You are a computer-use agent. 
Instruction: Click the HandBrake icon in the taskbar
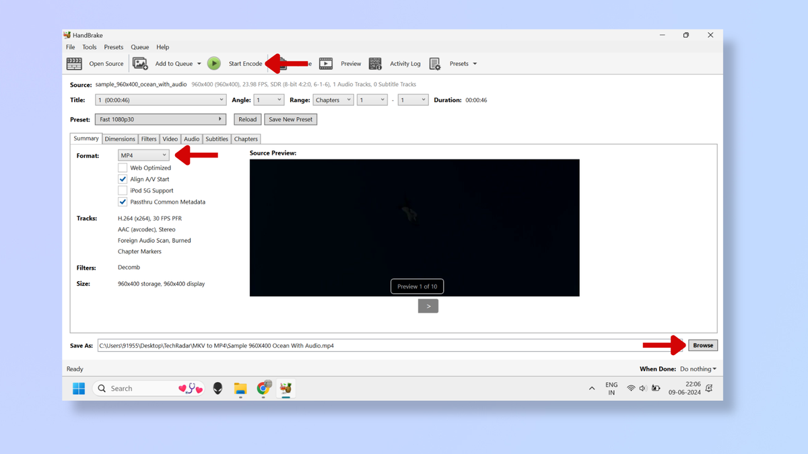click(285, 388)
